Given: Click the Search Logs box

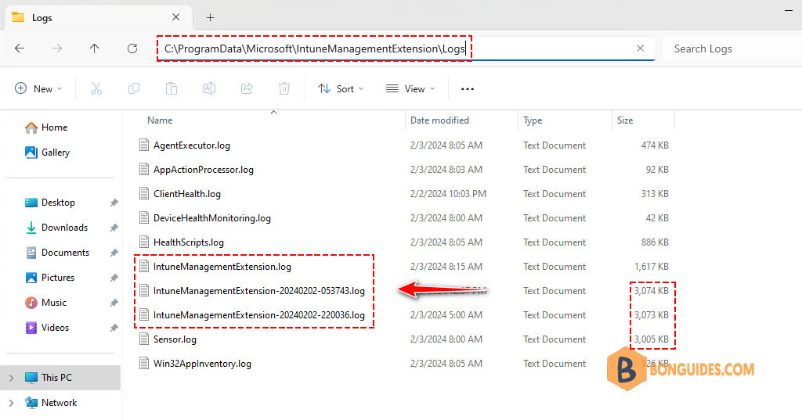Looking at the screenshot, I should (732, 48).
